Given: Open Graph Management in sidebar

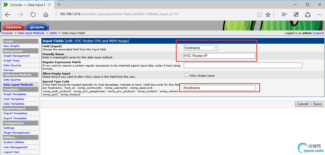Looking at the screenshot, I should coord(16,56).
